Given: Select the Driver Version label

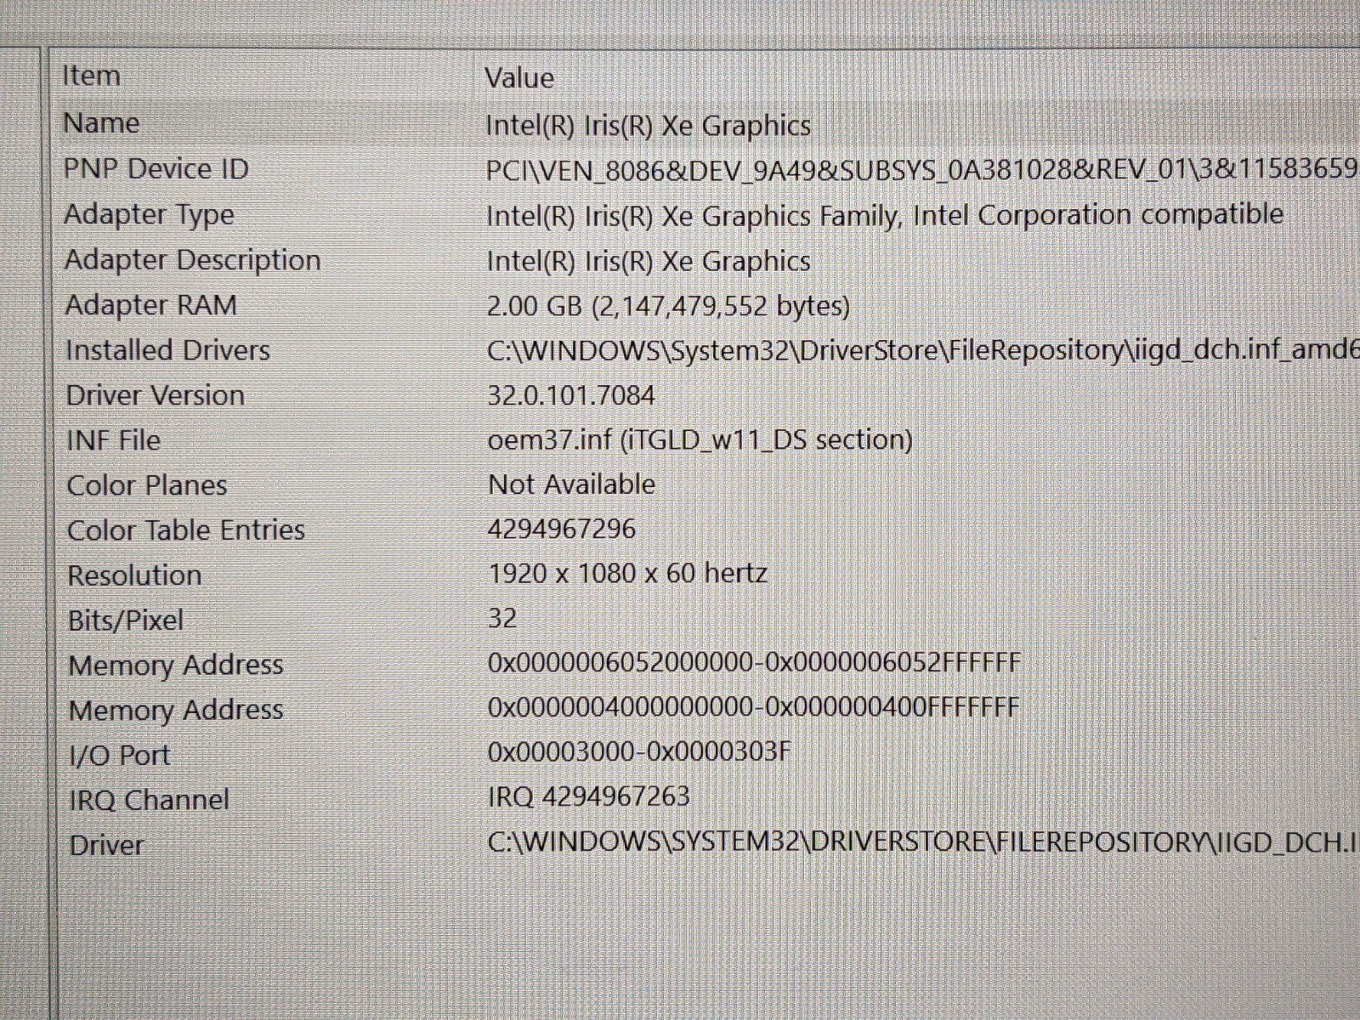Looking at the screenshot, I should [156, 395].
